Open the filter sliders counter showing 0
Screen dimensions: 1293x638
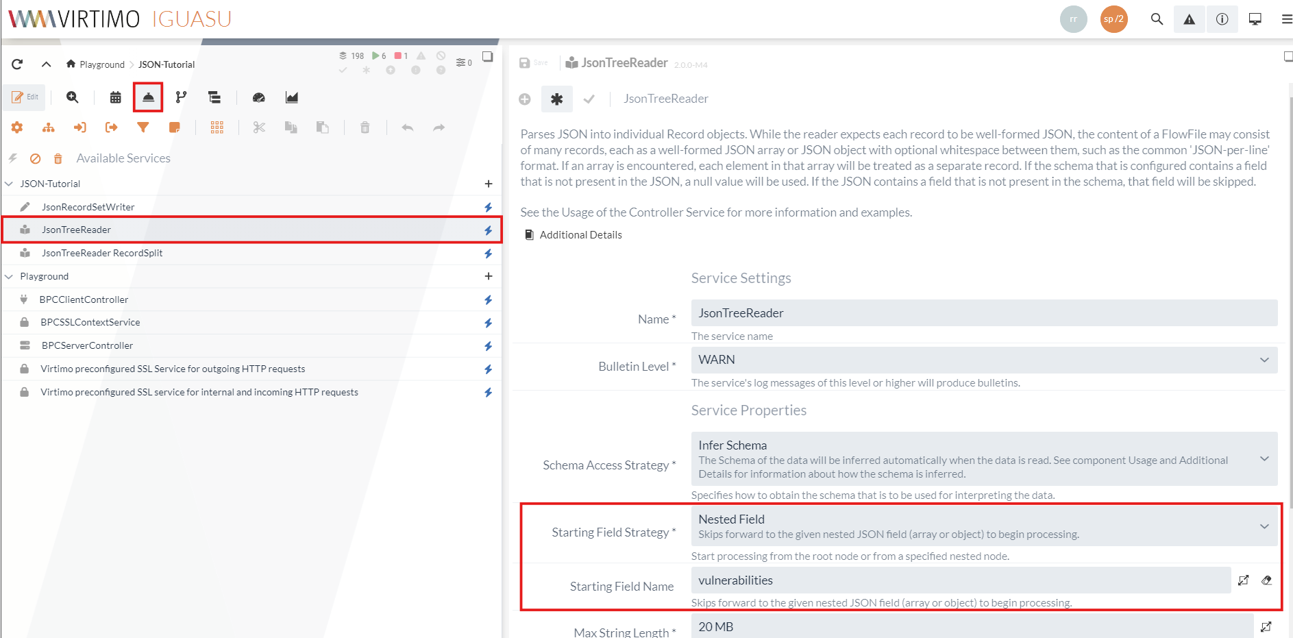tap(464, 62)
